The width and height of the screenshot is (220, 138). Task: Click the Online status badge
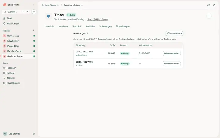click(x=71, y=15)
